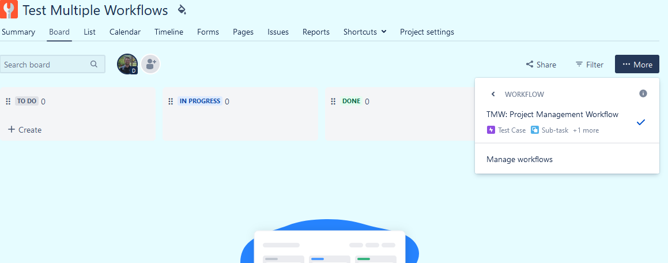Open the Forms tab
Image resolution: width=668 pixels, height=263 pixels.
208,32
